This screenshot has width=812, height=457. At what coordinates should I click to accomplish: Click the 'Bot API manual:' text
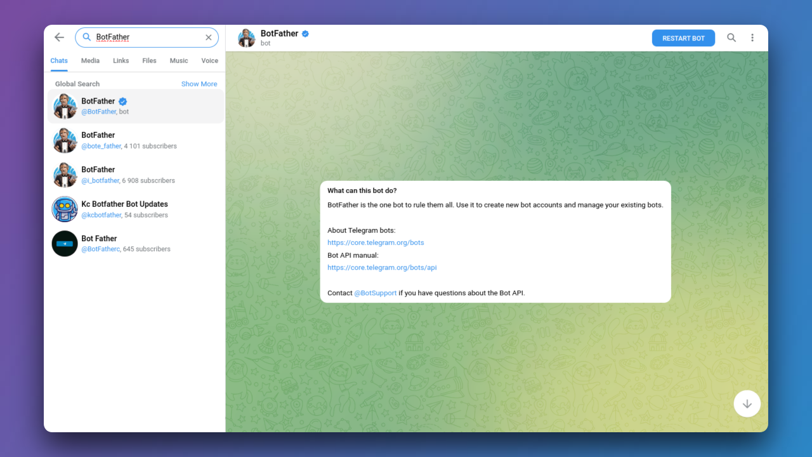pos(353,255)
